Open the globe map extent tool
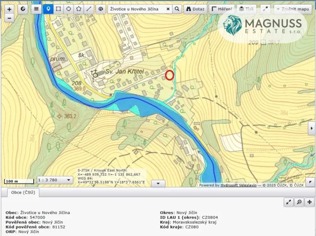The width and height of the screenshot is (316, 236). pyautogui.click(x=23, y=9)
